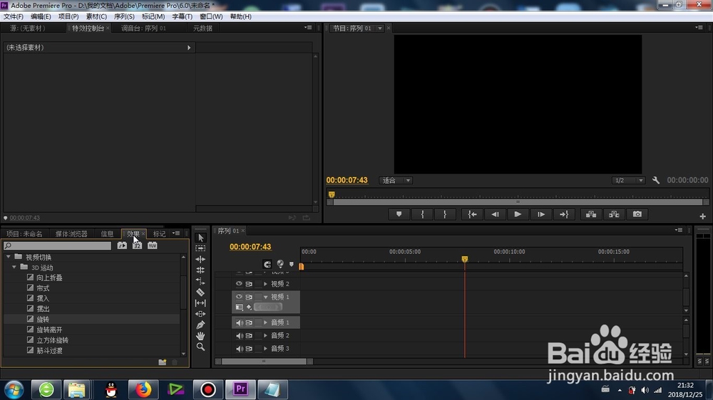Select the Rate Stretch tool
Screen dimensions: 713x400
[x=200, y=281]
